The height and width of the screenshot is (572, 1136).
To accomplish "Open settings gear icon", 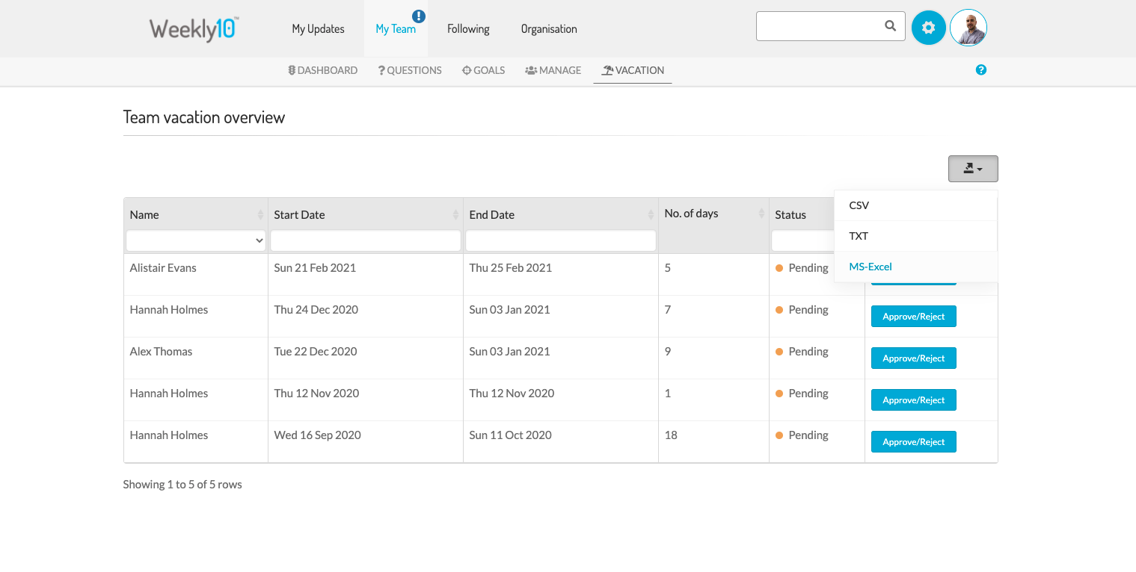I will (x=928, y=28).
